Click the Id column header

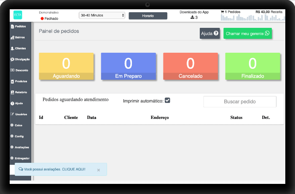pyautogui.click(x=41, y=117)
